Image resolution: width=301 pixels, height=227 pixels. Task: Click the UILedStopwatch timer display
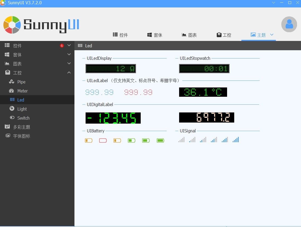[x=204, y=69]
